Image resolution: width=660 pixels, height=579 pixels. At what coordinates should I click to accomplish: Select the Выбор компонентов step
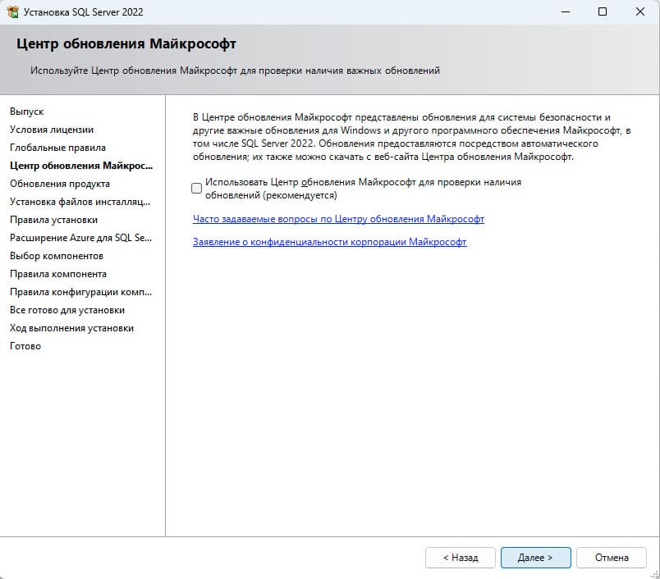pyautogui.click(x=57, y=256)
